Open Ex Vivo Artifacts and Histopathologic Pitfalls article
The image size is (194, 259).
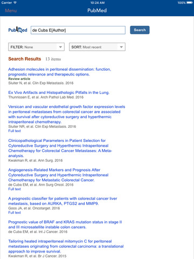59,92
